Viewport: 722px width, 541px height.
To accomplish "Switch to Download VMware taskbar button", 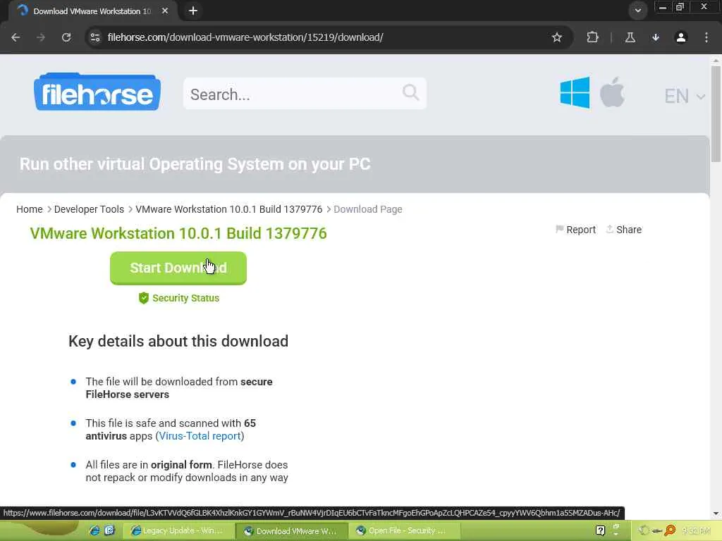I will click(291, 531).
